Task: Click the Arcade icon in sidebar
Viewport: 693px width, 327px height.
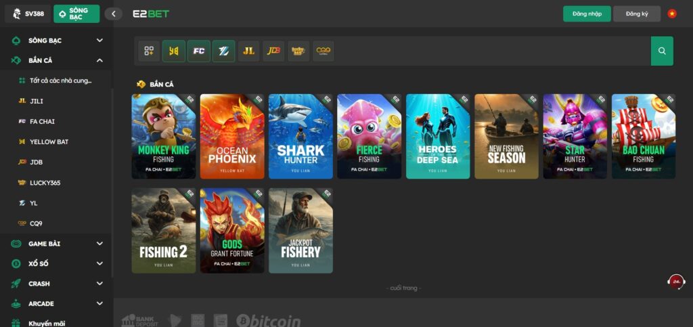Action: (x=16, y=303)
